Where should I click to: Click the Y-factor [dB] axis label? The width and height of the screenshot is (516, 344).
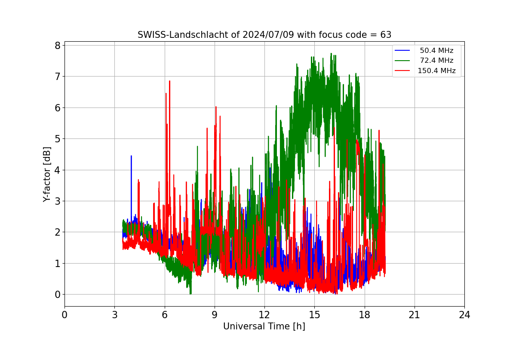coord(47,174)
